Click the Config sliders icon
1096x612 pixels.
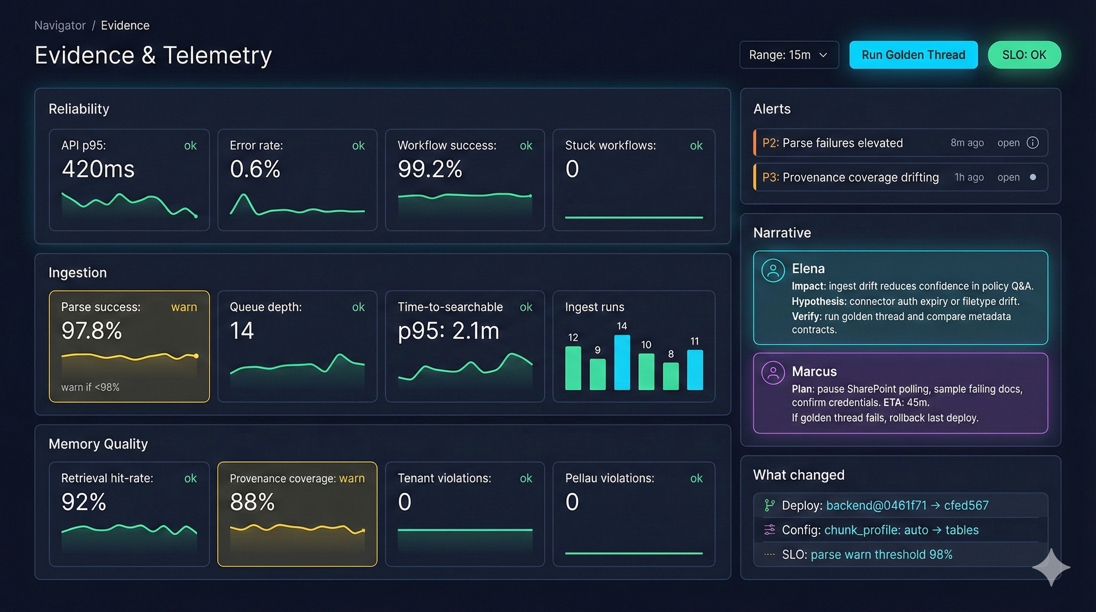point(769,530)
